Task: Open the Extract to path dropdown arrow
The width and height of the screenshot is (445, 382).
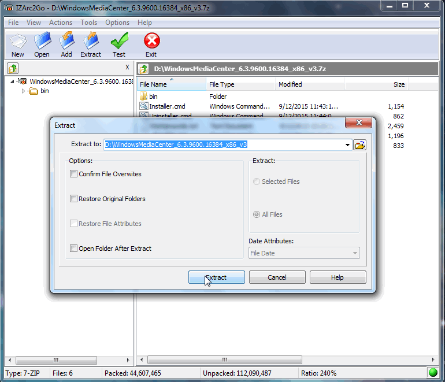Action: 347,145
